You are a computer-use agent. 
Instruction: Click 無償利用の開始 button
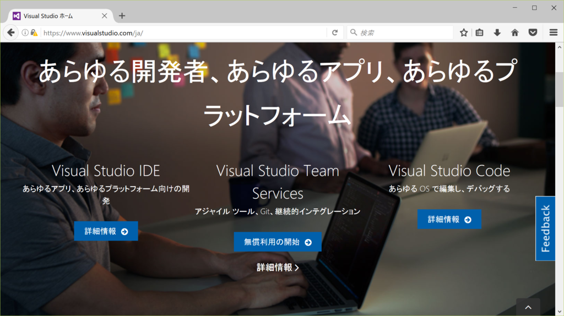[278, 242]
